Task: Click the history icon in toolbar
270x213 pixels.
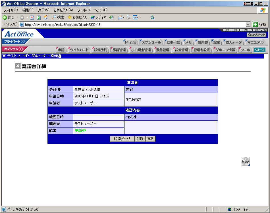Action: [x=112, y=17]
